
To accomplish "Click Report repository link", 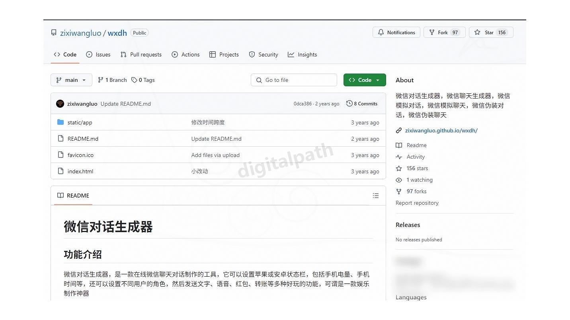I will 417,203.
